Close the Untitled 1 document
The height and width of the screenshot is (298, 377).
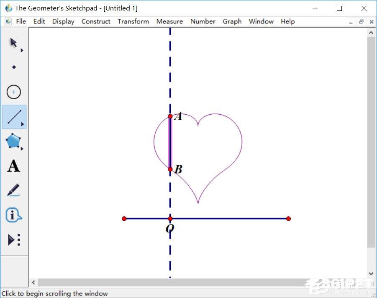pos(371,22)
